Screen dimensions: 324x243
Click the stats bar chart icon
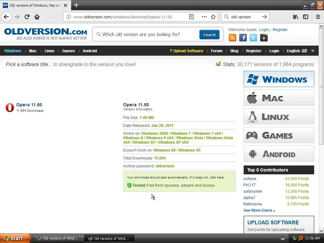(218, 64)
